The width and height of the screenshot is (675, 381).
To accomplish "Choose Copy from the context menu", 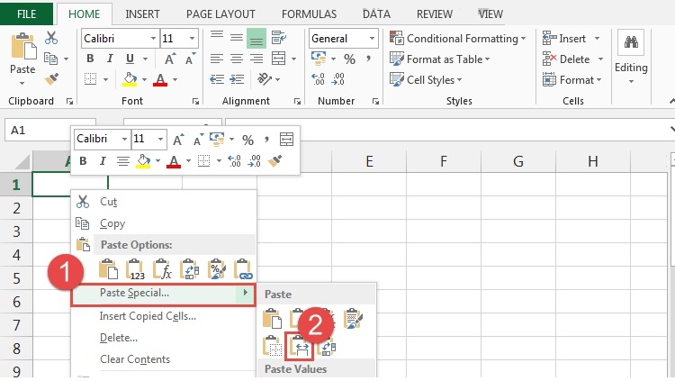I will point(164,223).
